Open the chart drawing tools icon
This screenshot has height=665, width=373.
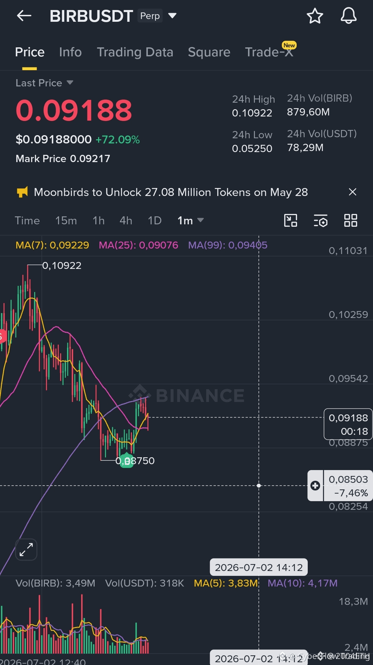(290, 221)
